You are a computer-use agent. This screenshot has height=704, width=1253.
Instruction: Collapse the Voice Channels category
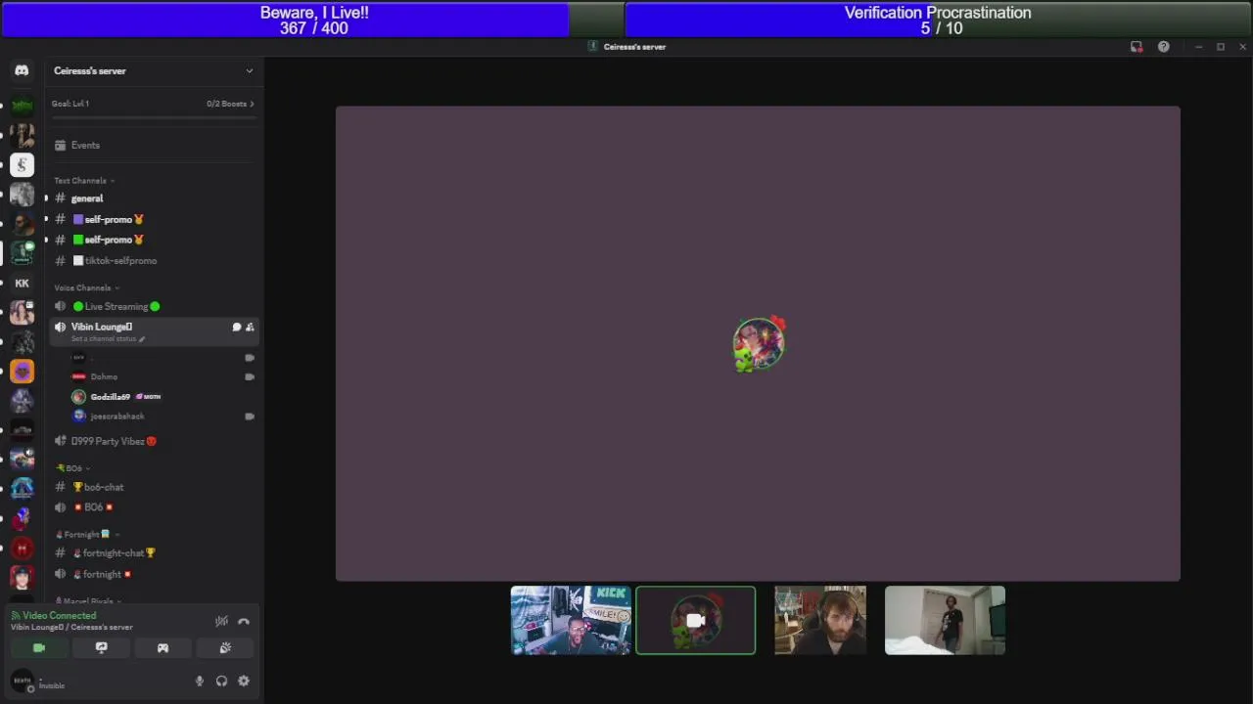tap(87, 288)
